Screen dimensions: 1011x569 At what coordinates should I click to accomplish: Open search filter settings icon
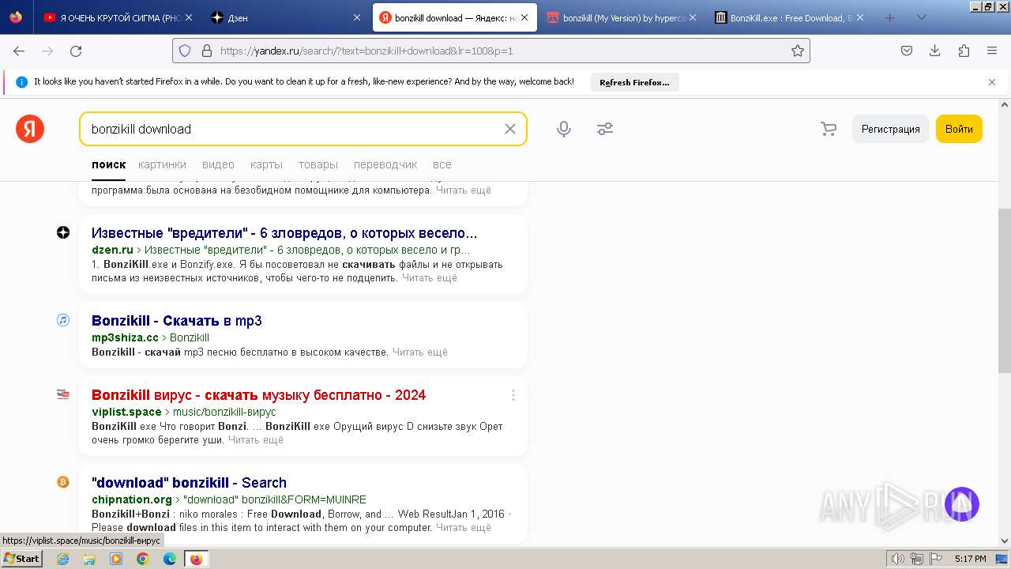605,129
